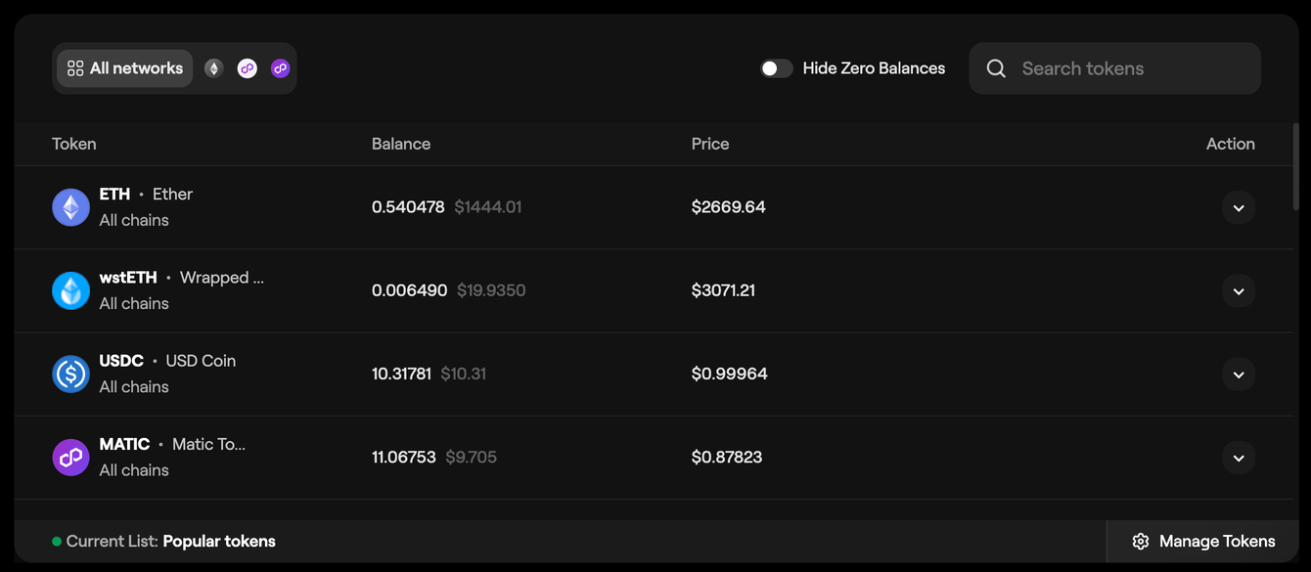Click the MATIC token logo
The height and width of the screenshot is (572, 1311).
point(70,457)
